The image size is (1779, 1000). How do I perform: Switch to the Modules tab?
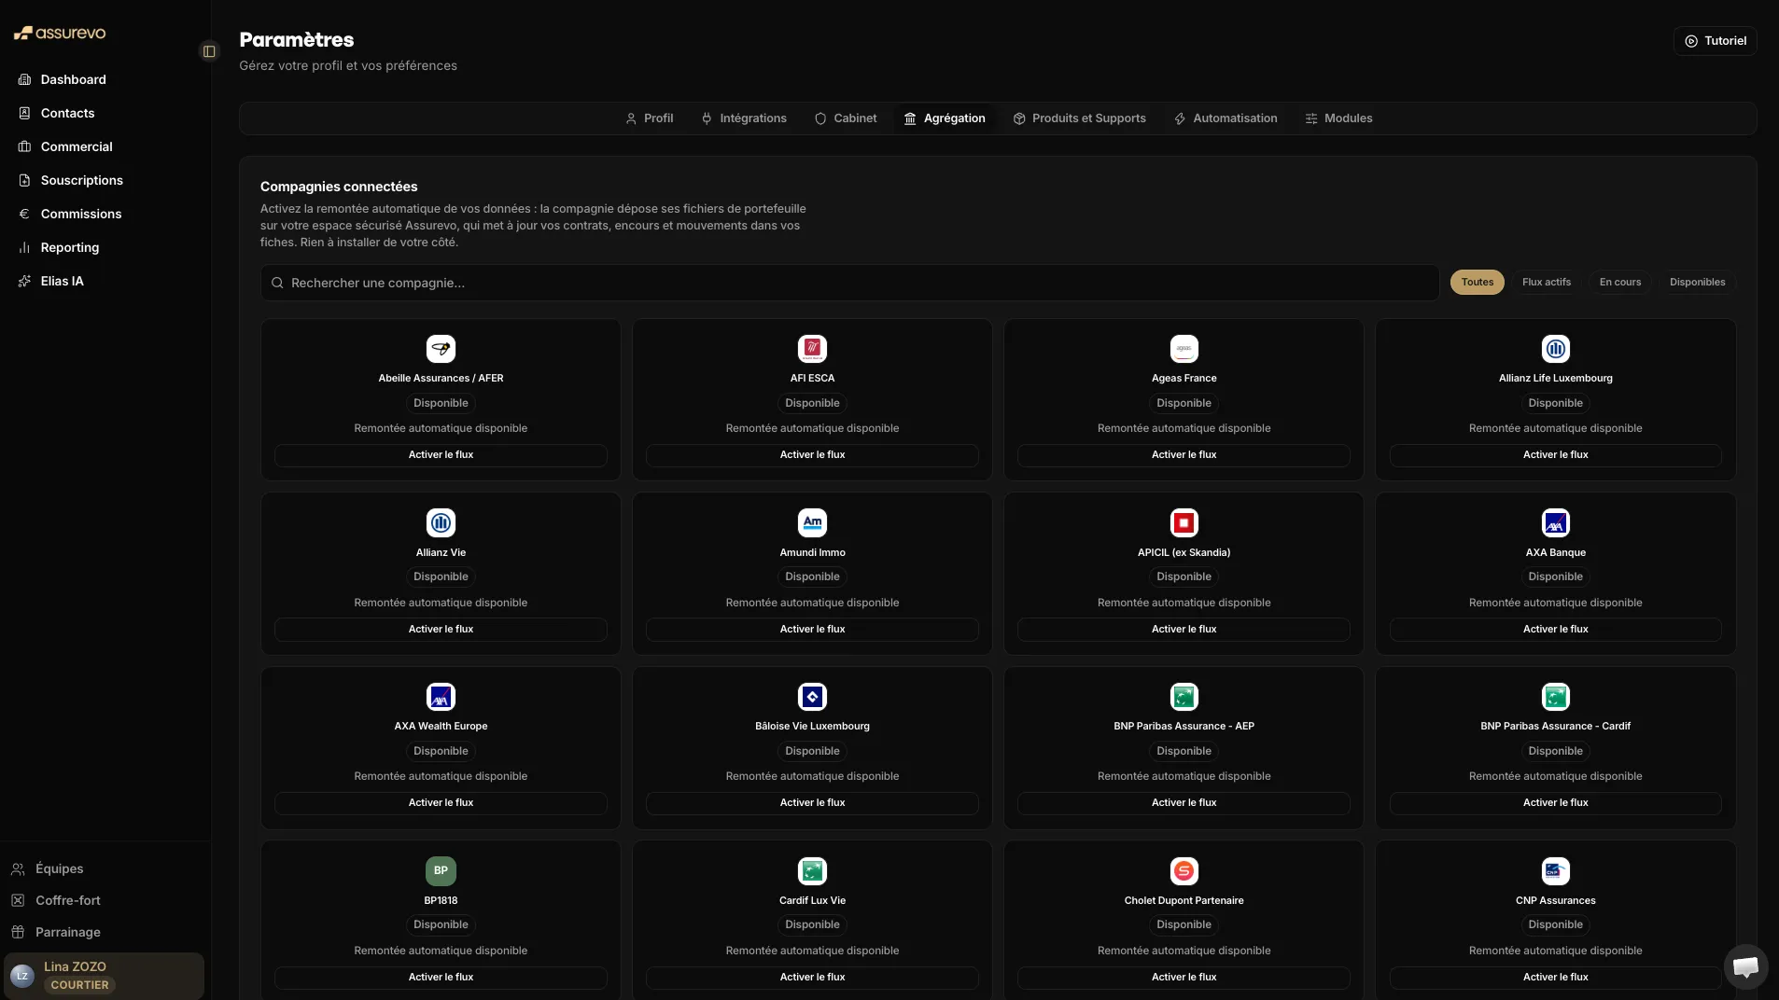pyautogui.click(x=1338, y=118)
